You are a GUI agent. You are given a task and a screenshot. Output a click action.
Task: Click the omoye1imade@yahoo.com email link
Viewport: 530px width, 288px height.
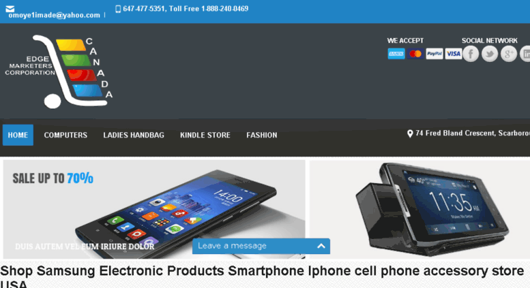(x=55, y=15)
